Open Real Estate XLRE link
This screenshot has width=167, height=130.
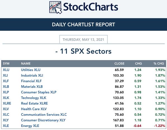click(34, 103)
